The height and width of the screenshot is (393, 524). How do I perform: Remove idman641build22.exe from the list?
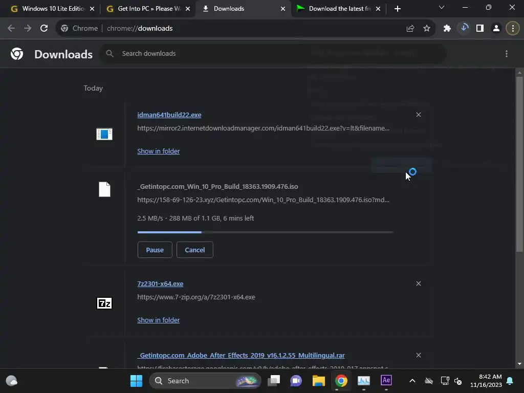click(419, 115)
